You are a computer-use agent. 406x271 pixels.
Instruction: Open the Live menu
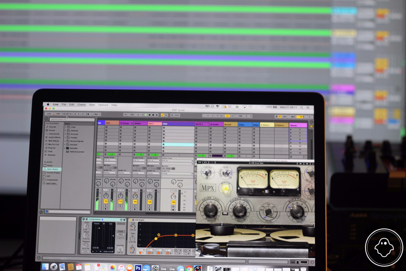pos(55,104)
